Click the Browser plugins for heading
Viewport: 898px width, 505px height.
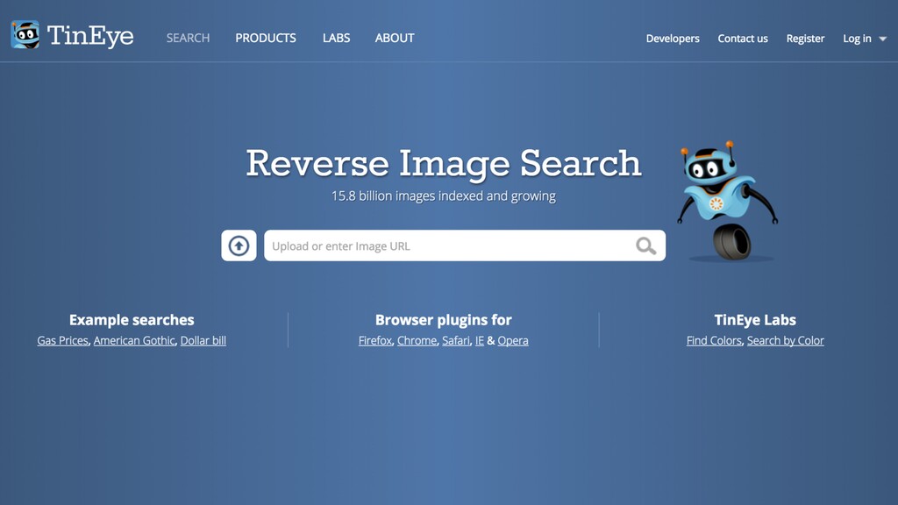(x=443, y=319)
